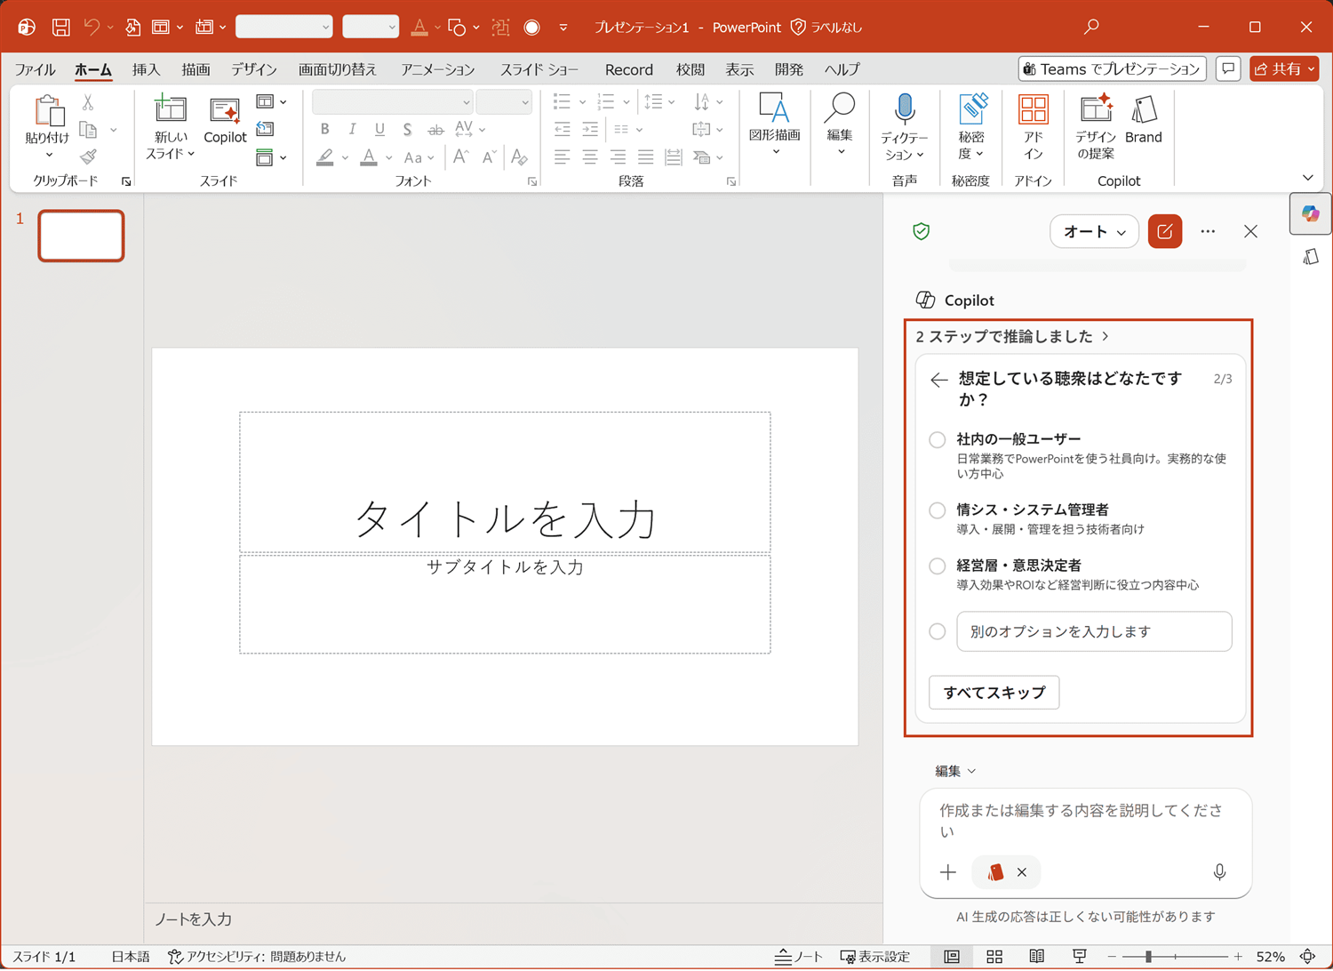Click the 別のオプションを入力します input field
The image size is (1333, 971).
pos(1094,631)
